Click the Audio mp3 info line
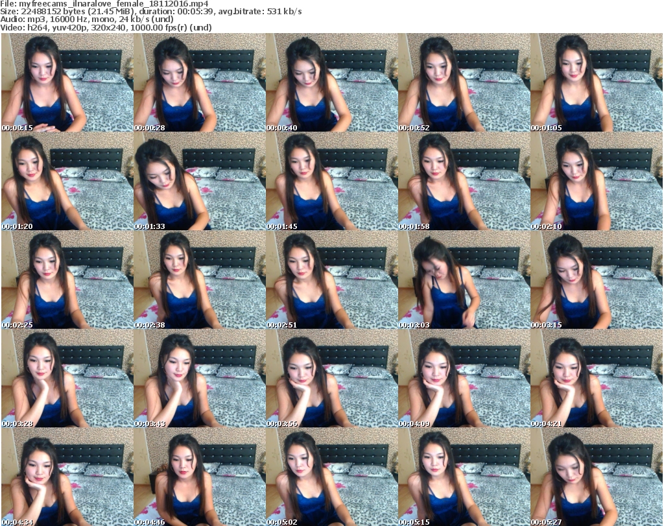Viewport: 664px width, 526px height. click(x=87, y=19)
